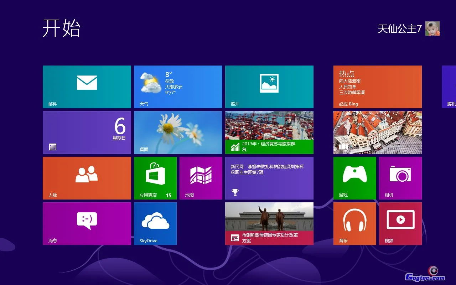Open the Music (音乐) headphones tile
Viewport: 456px width, 285px height.
click(354, 223)
